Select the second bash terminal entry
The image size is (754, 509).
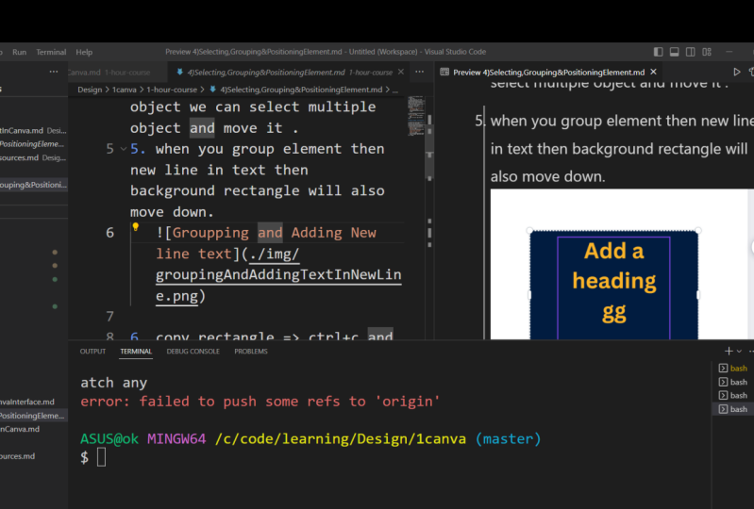733,383
